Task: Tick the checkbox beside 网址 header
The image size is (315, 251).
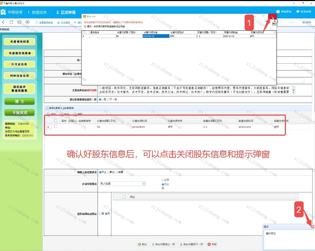Action: pyautogui.click(x=124, y=197)
